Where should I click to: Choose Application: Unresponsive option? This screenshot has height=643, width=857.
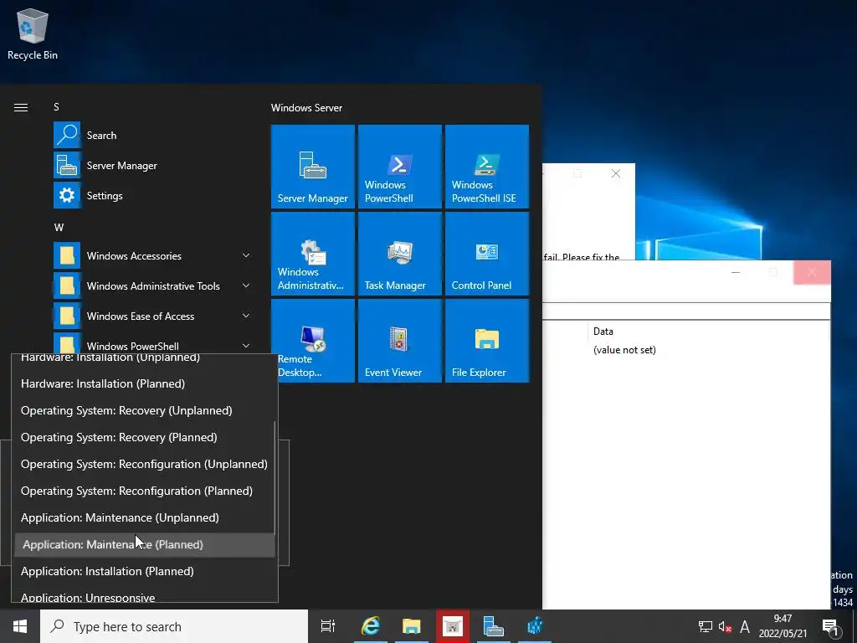click(x=144, y=597)
